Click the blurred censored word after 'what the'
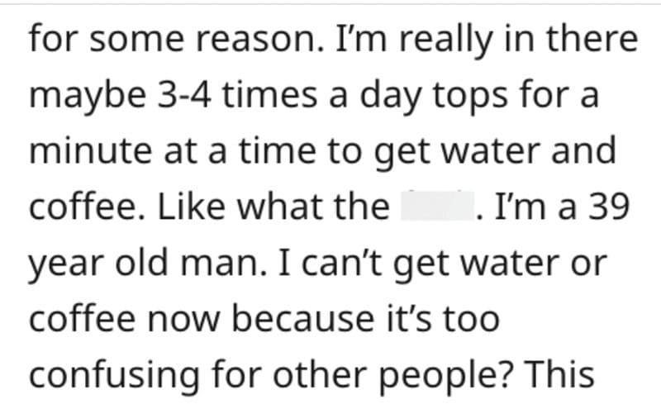This screenshot has height=404, width=661. click(436, 206)
